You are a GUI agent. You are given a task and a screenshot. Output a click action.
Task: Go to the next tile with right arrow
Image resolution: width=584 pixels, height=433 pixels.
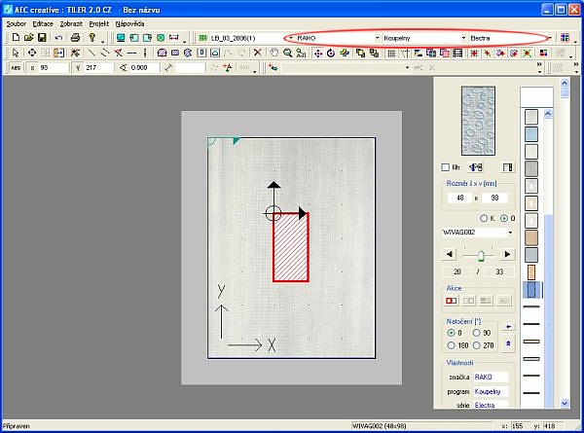coord(507,254)
